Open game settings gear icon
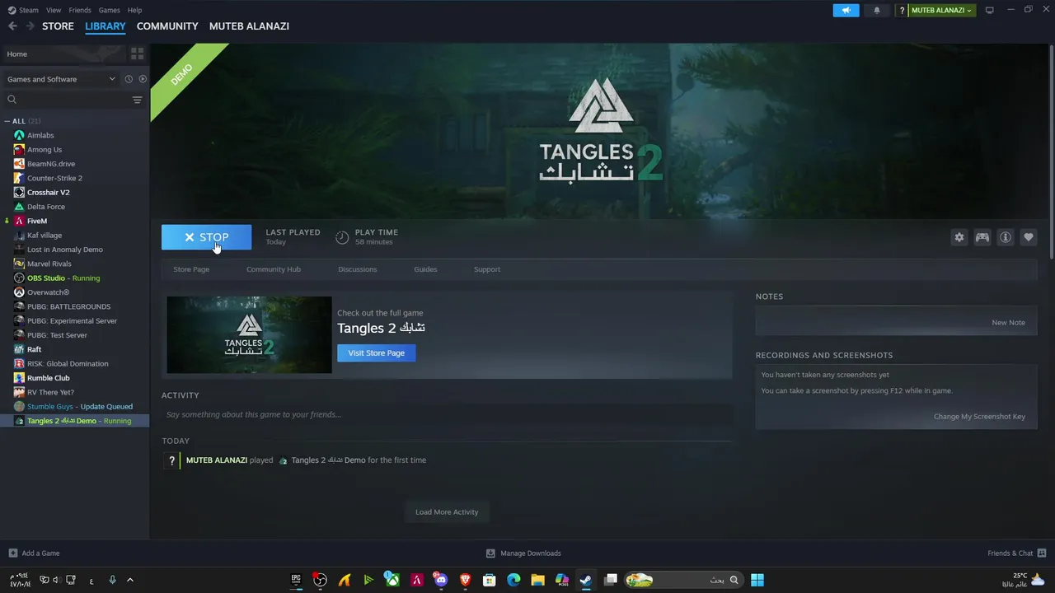1055x593 pixels. [959, 237]
